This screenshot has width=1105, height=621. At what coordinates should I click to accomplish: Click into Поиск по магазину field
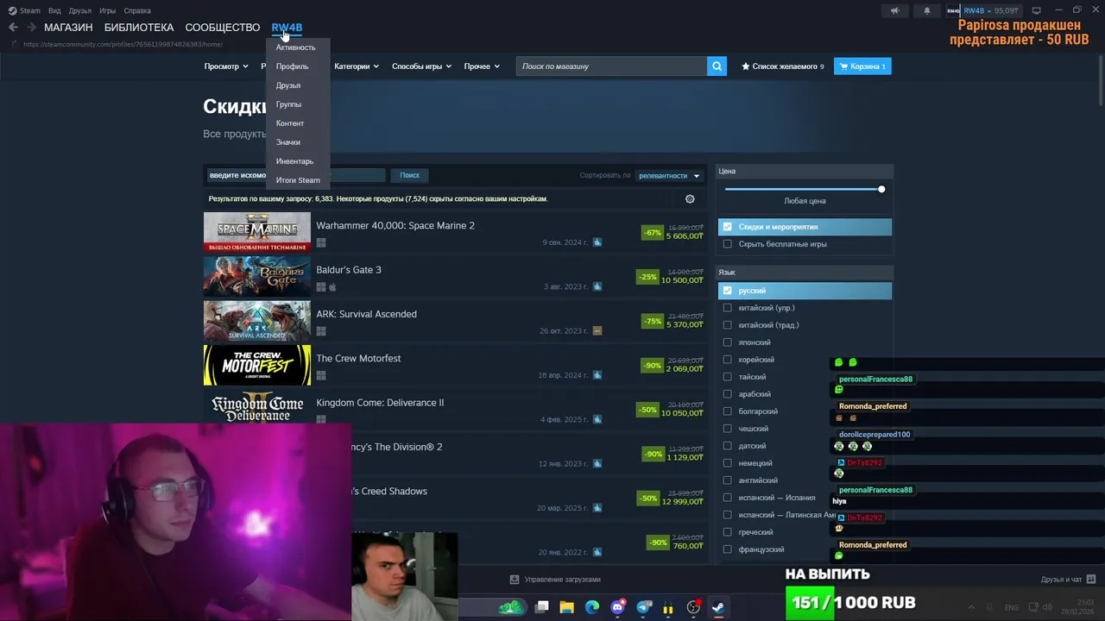pos(611,66)
